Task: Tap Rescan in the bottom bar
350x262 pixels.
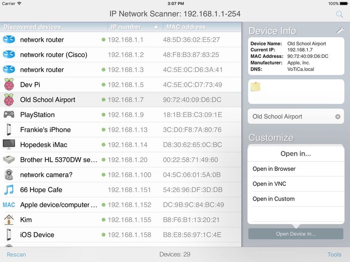Action: pos(16,254)
